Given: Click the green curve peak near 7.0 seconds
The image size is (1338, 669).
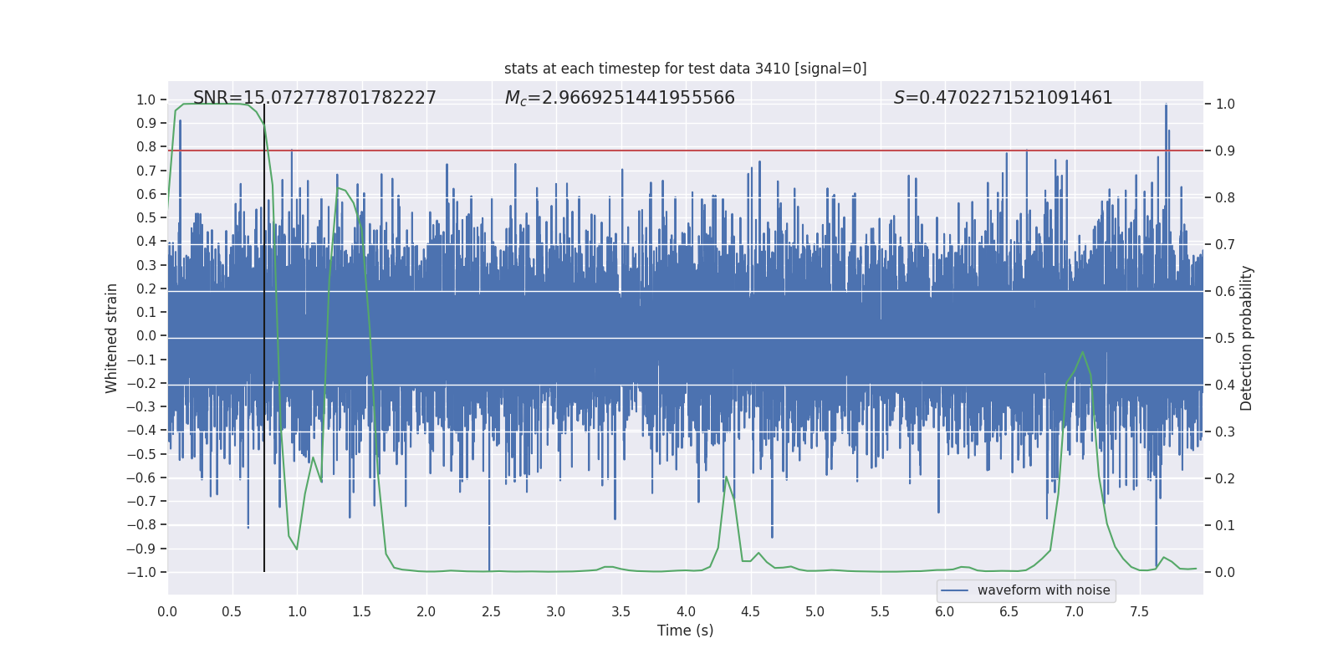Looking at the screenshot, I should pos(1083,352).
